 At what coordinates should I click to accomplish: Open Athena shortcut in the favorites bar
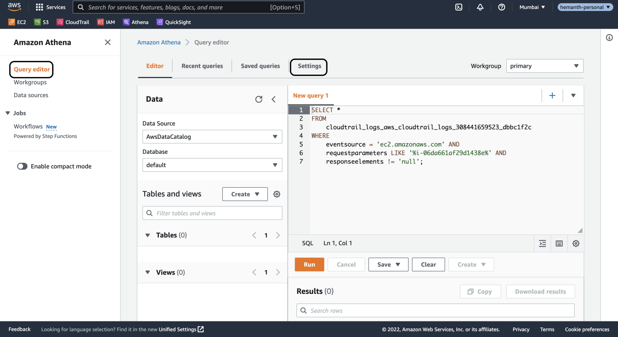click(135, 22)
